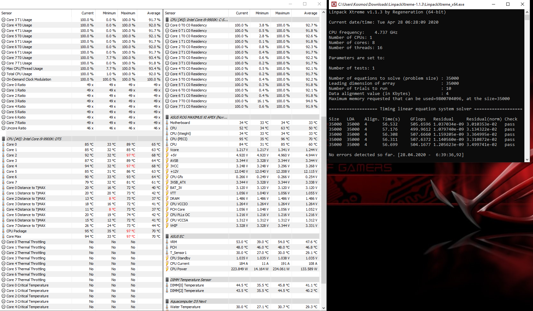Click the Minimum header above C0 Residency values
This screenshot has width=533, height=311.
[262, 13]
